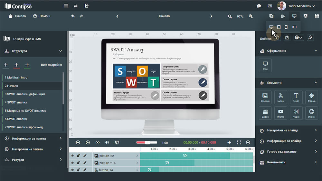Add a video with the Видео element
The height and width of the screenshot is (181, 322).
pos(265,113)
